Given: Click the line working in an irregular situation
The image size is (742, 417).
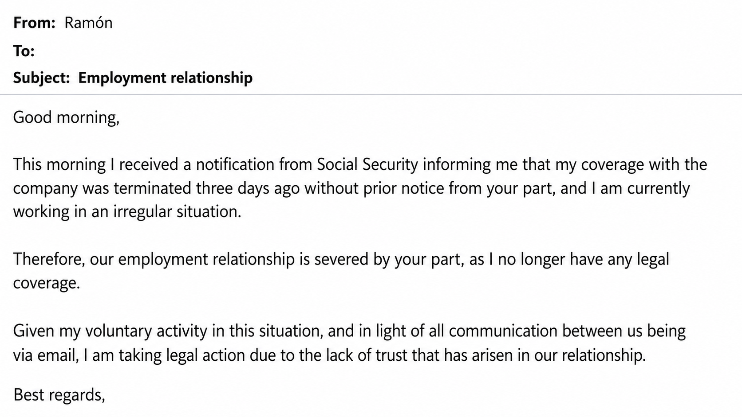Looking at the screenshot, I should pyautogui.click(x=127, y=212).
